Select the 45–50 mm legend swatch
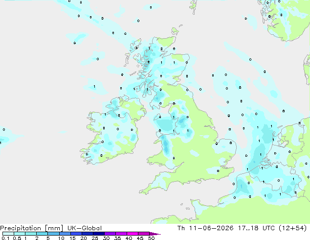The image size is (310, 240). tap(144, 234)
